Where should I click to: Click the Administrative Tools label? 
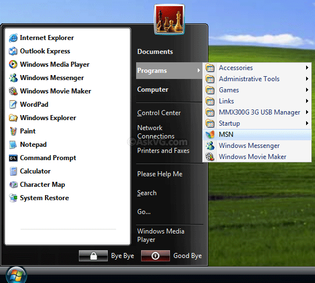pyautogui.click(x=249, y=79)
